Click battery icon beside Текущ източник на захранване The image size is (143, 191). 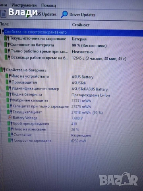(7, 38)
